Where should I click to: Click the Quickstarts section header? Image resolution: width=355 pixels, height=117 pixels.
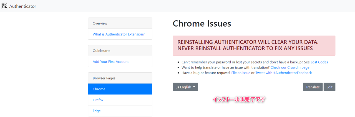tap(120, 51)
